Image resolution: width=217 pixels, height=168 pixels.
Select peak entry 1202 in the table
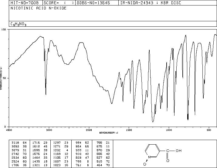pos(57,150)
